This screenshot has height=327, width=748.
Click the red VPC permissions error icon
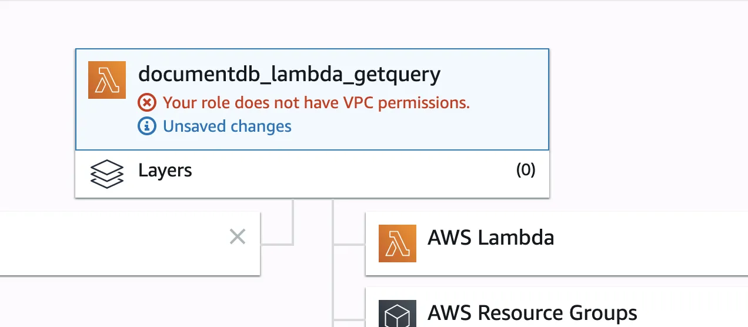(147, 103)
